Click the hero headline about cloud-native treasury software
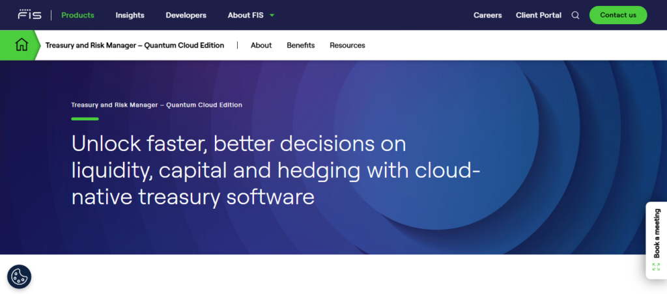 coord(275,170)
